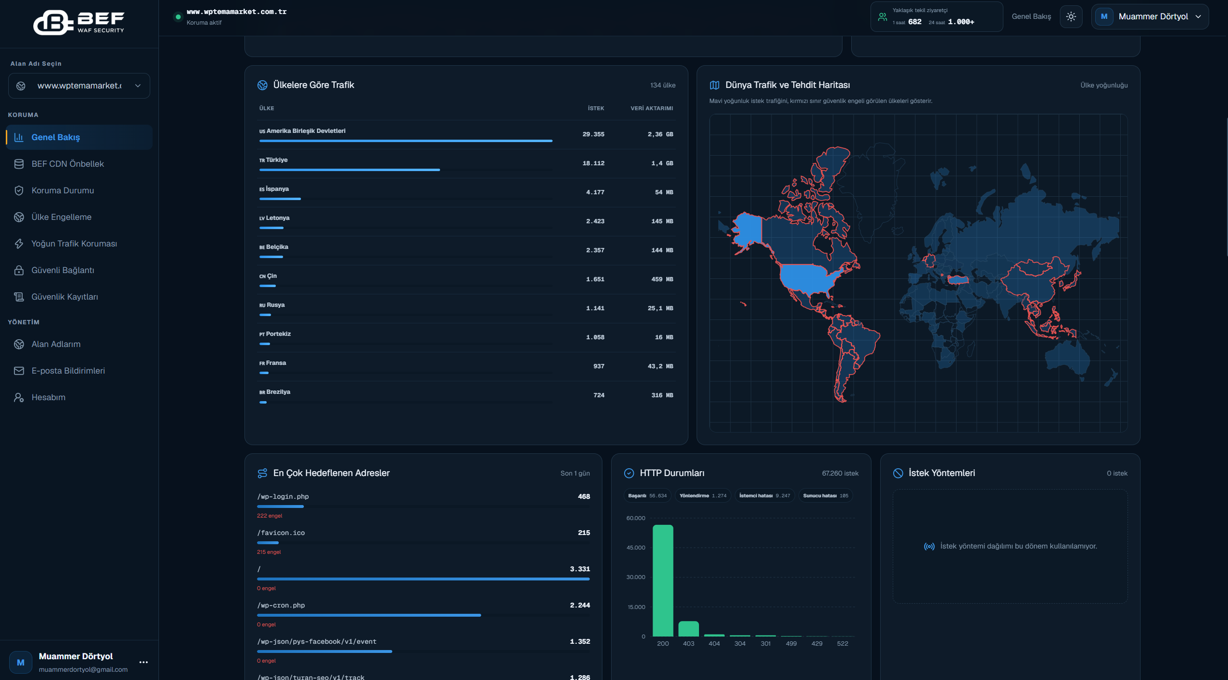
Task: Click the /favicon.ico address row
Action: click(x=423, y=542)
